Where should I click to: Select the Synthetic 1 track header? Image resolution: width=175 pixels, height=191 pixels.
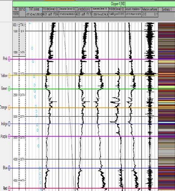(167, 9)
